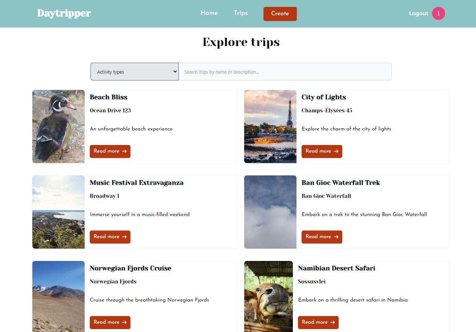Open the Eiffel Tower trip image
The width and height of the screenshot is (476, 332).
[270, 126]
